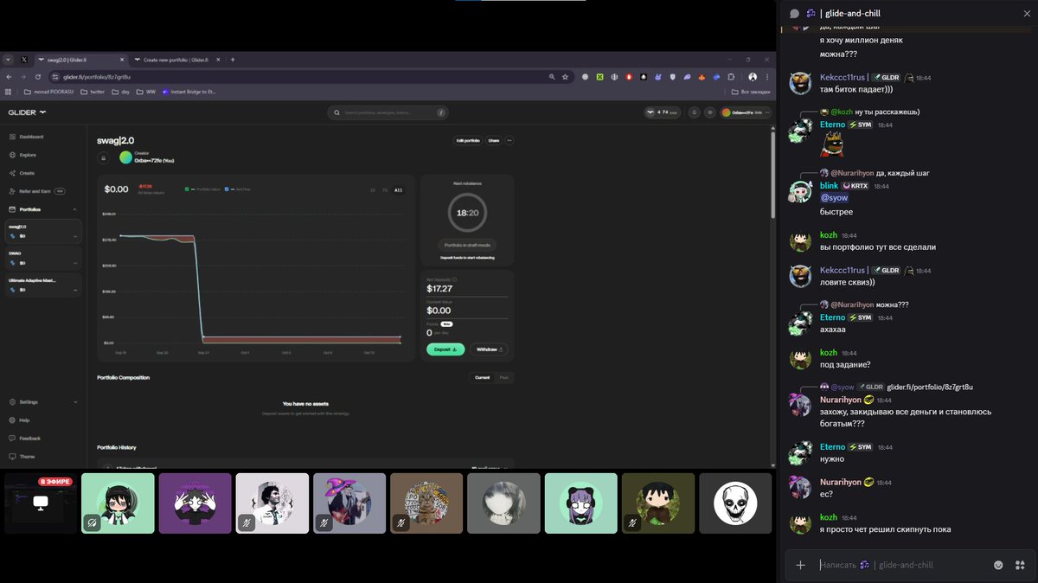Screen dimensions: 1038x583
Task: Click the pinned X tab
Action: tap(24, 60)
